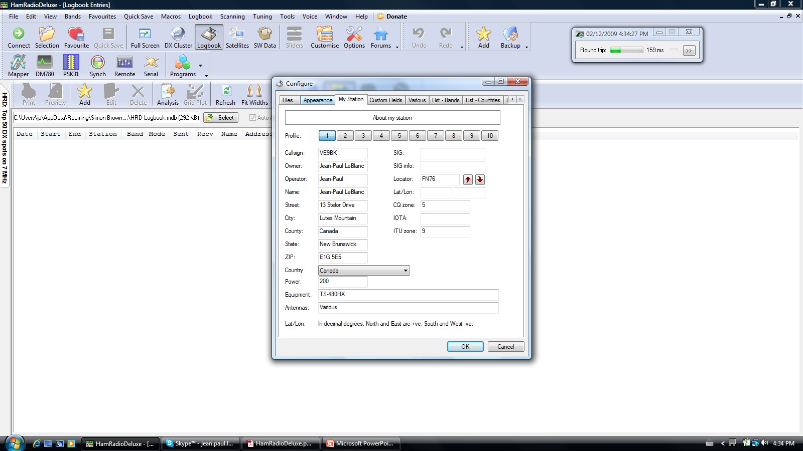Open the Windows Start orb

pyautogui.click(x=14, y=443)
